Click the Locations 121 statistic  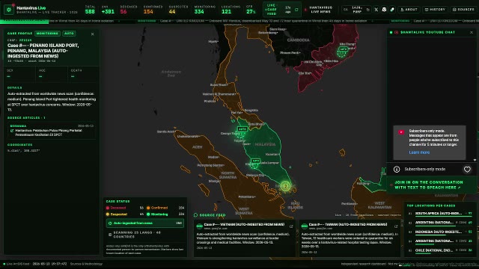231,10
